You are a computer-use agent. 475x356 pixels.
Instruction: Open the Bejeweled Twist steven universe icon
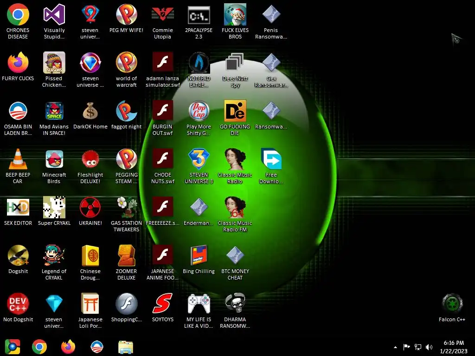click(x=90, y=63)
